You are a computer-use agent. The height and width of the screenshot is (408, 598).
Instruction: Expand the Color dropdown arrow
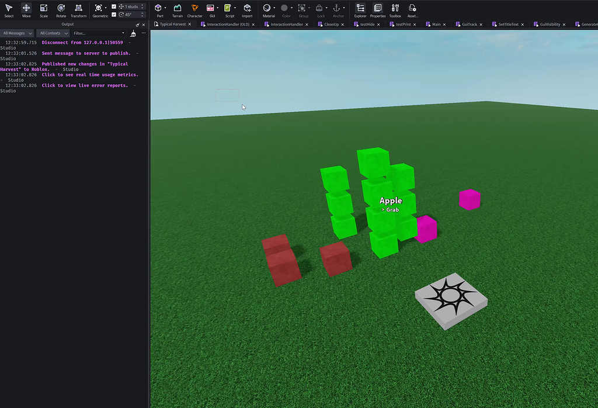pos(292,8)
